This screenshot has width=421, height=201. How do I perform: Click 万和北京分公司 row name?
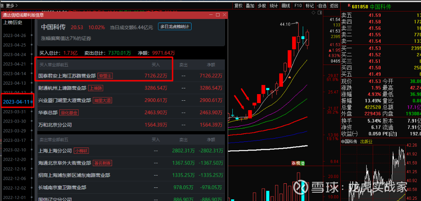(55, 125)
